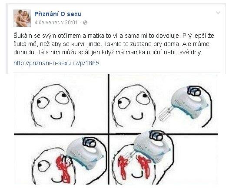
Task: Open the post timestamp 4 červenec v 20:01
Action: (56, 23)
